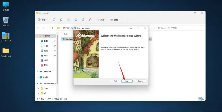
Task: Select the boot folder in sidebar
Action: click(44, 88)
